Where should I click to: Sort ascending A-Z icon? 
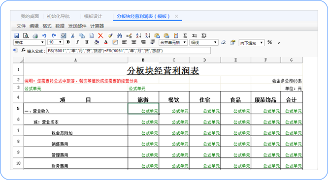click(138, 36)
